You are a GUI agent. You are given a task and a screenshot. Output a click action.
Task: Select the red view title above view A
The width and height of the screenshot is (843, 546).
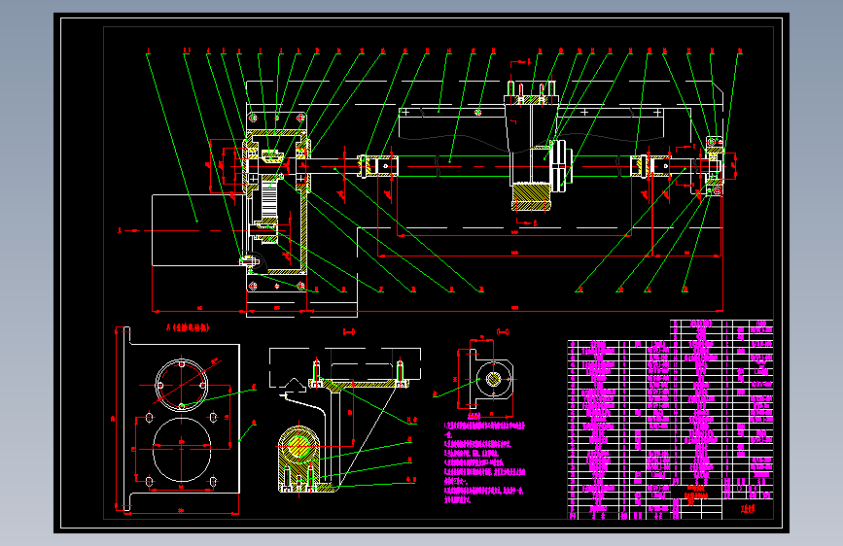coord(188,327)
